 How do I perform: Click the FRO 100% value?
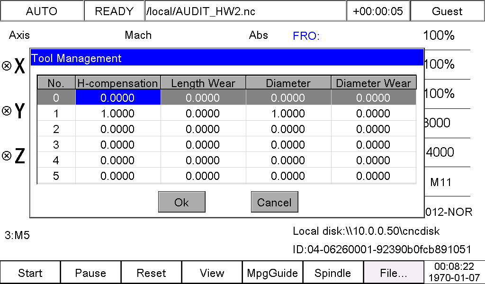439,35
